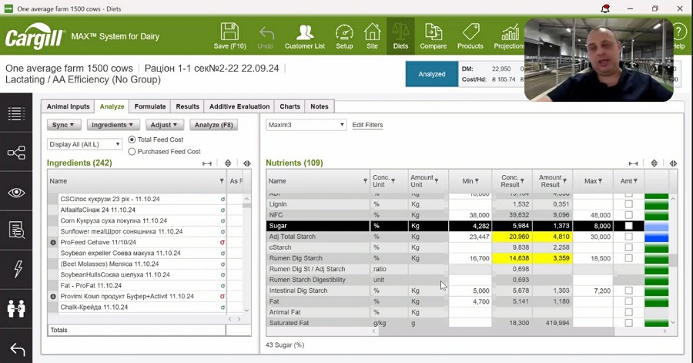Viewport: 693px width, 363px height.
Task: Toggle Amt checkbox for Fat row
Action: click(628, 301)
